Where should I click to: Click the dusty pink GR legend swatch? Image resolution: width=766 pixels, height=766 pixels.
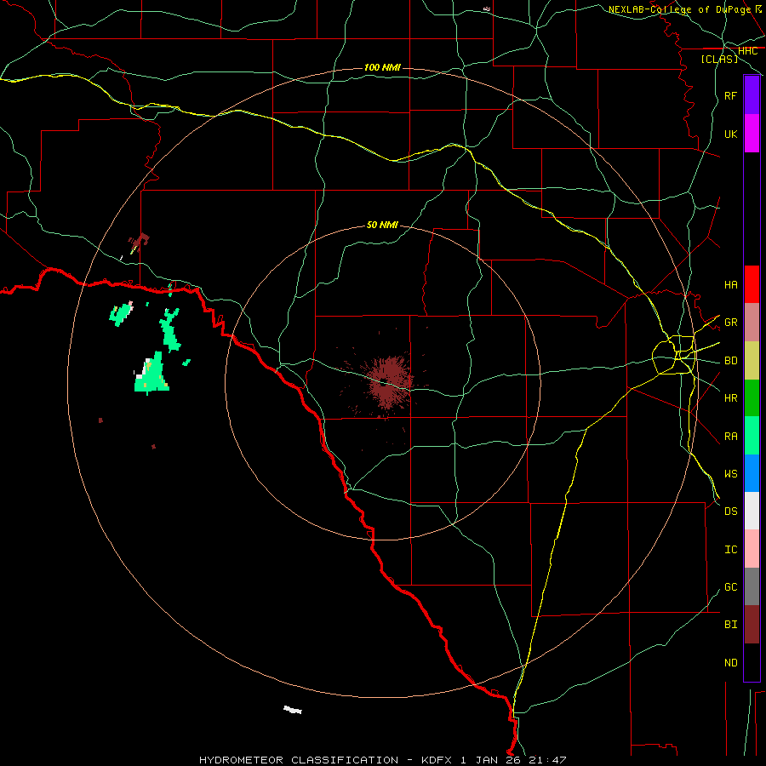[752, 323]
